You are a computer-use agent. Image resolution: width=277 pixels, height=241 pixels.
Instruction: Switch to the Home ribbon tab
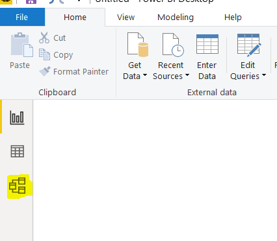click(x=75, y=17)
